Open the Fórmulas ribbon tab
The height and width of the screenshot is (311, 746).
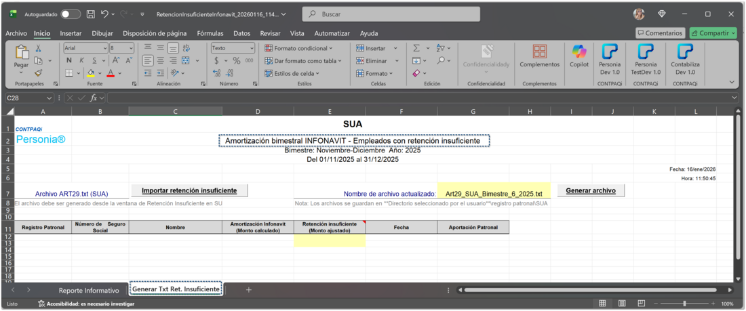click(x=210, y=33)
